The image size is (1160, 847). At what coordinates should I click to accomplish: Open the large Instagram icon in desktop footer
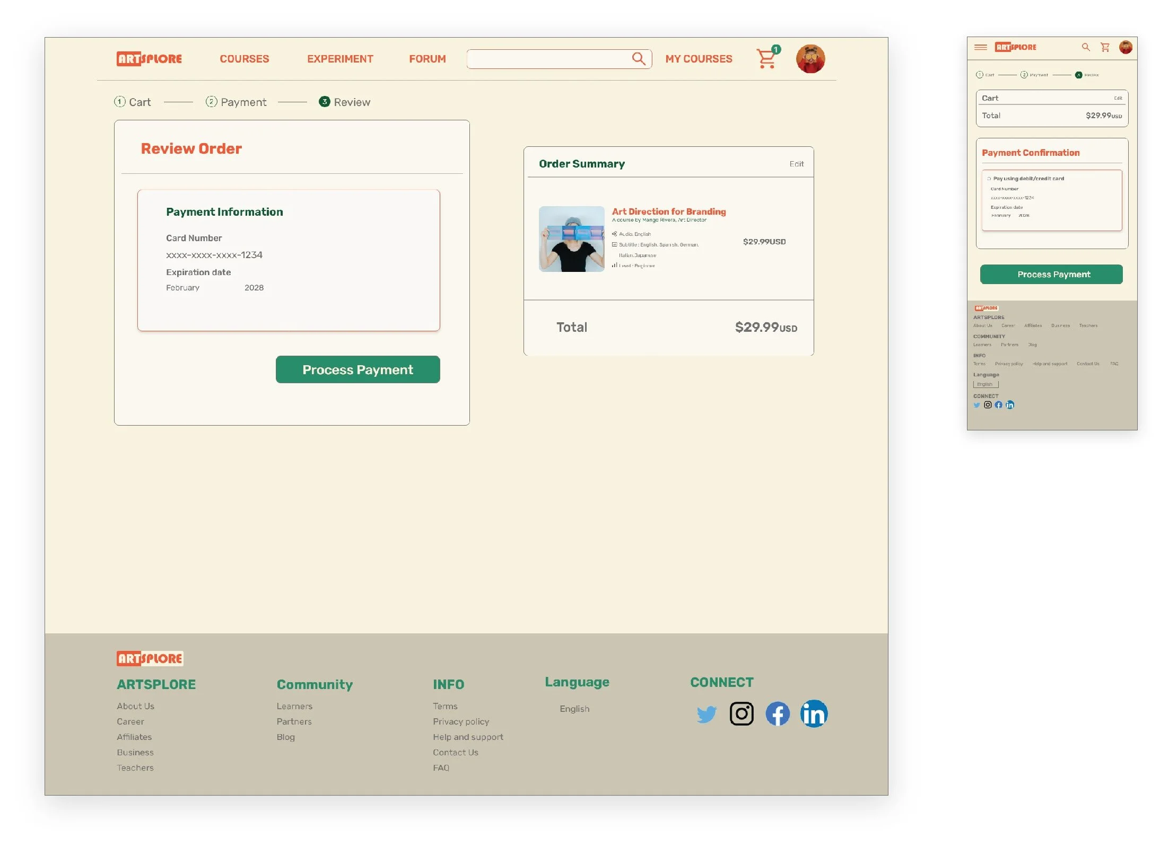pyautogui.click(x=741, y=713)
